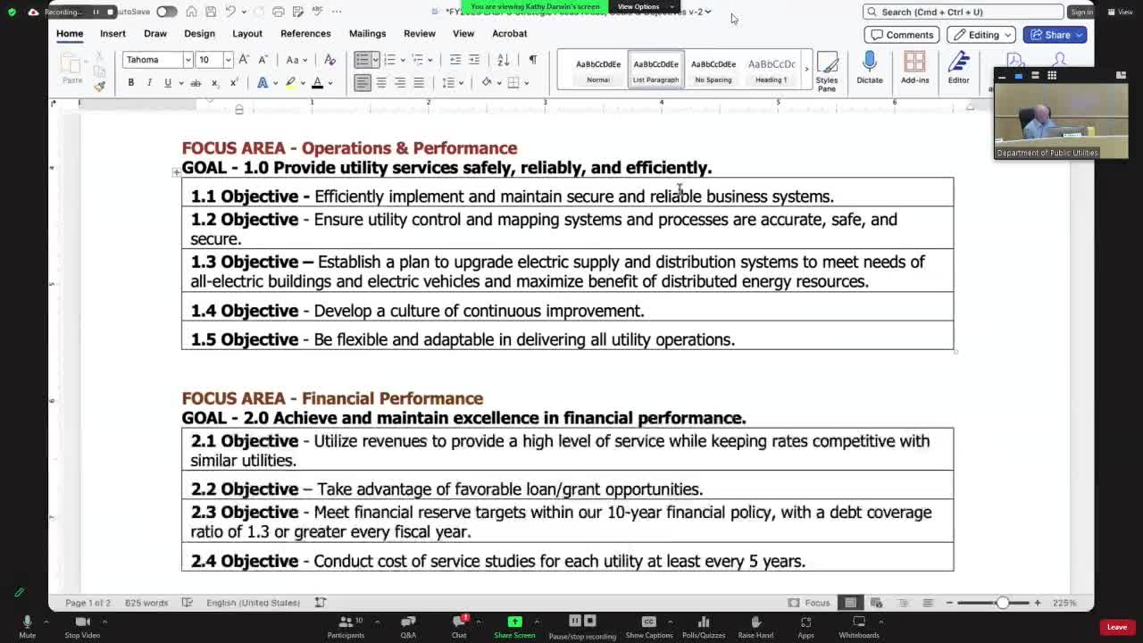Image resolution: width=1143 pixels, height=643 pixels.
Task: Apply the Heading 1 style
Action: click(772, 71)
